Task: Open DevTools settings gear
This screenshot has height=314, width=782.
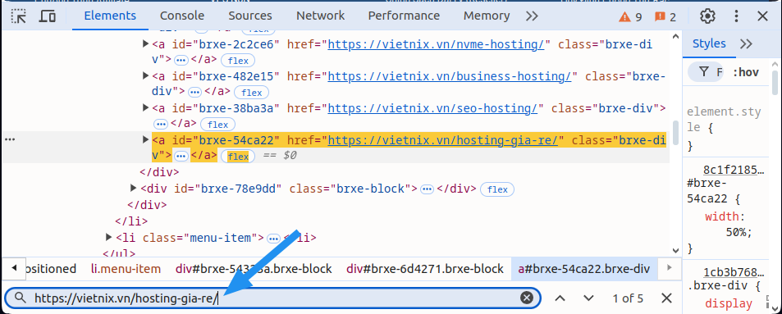Action: [707, 16]
